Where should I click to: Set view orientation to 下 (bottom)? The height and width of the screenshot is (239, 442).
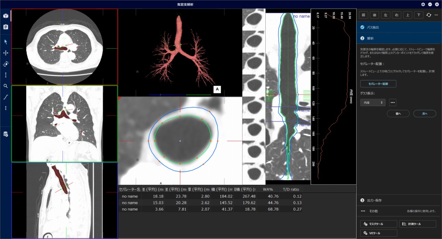pyautogui.click(x=418, y=15)
